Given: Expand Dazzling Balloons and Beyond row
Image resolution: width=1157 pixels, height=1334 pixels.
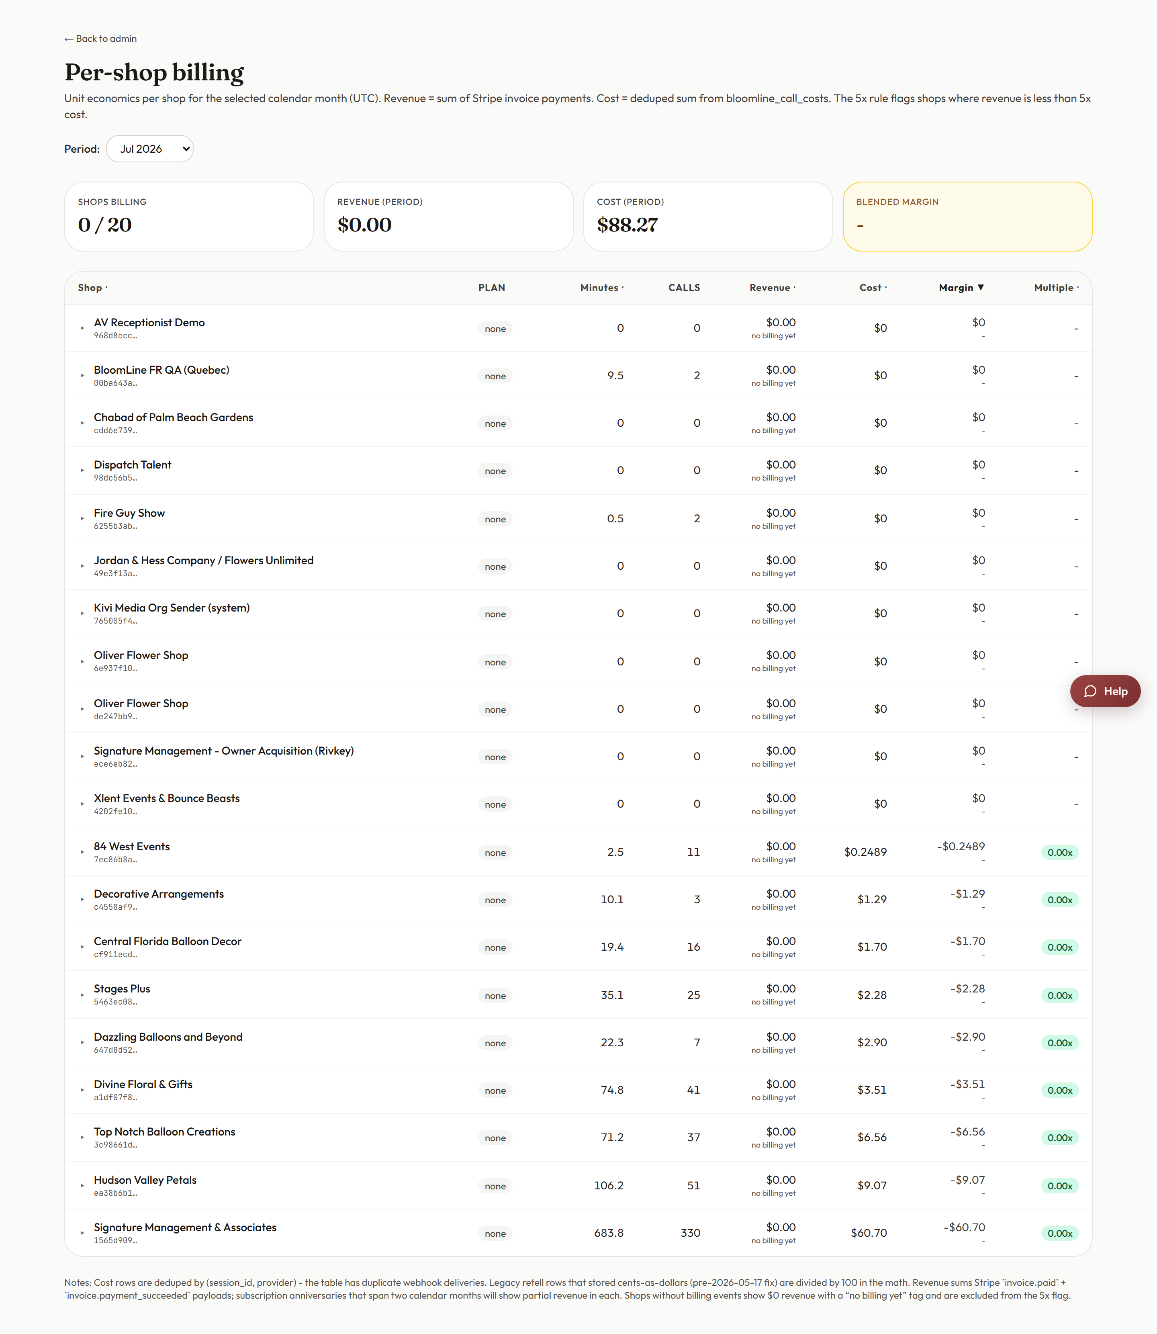Looking at the screenshot, I should [82, 1043].
